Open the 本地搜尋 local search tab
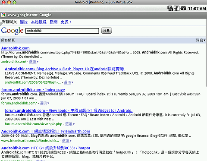 [x=39, y=22]
